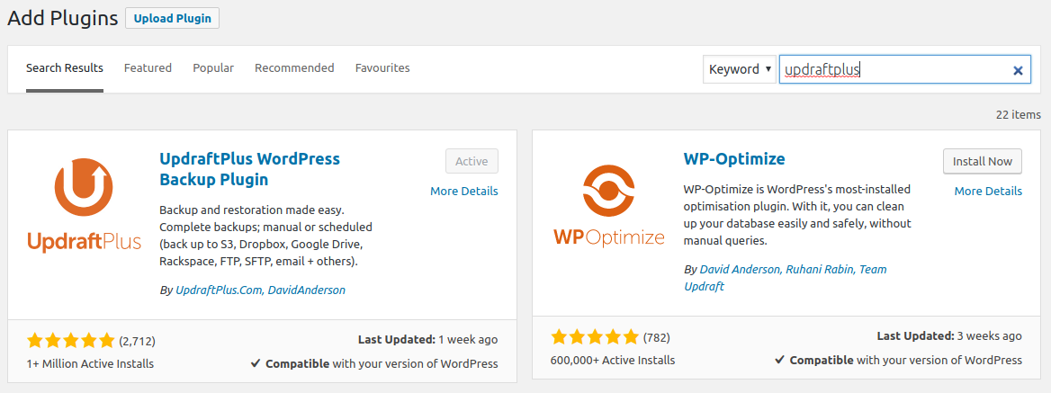The image size is (1051, 393).
Task: Click the WP-Optimize logo thumbnail
Action: pyautogui.click(x=608, y=205)
